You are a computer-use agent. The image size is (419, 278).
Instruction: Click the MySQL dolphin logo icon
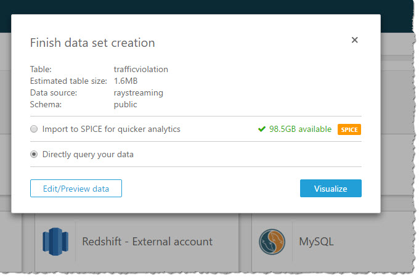272,241
